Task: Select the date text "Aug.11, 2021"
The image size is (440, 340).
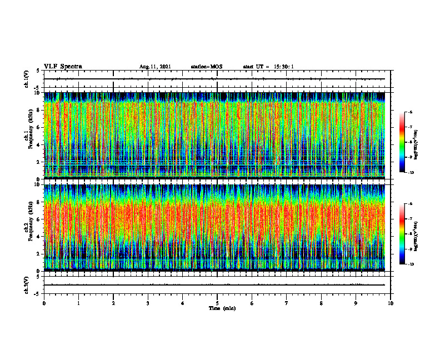Action: point(155,67)
